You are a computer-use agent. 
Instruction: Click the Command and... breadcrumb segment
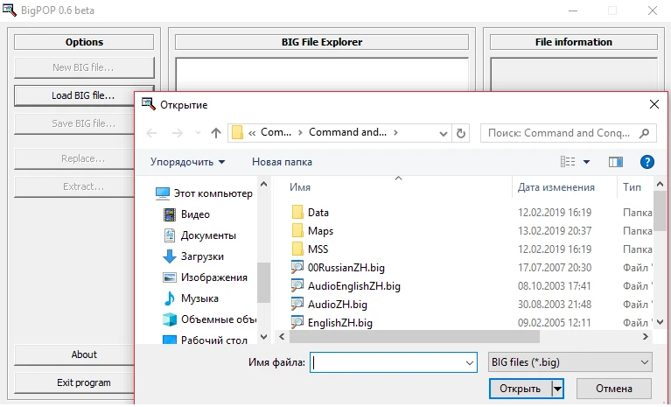[347, 132]
